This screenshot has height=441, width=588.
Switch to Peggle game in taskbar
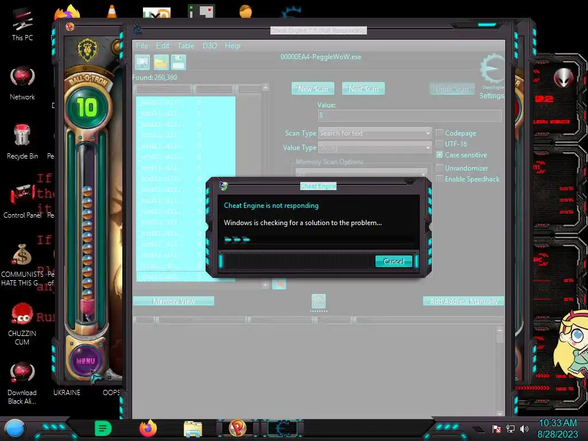[x=238, y=428]
